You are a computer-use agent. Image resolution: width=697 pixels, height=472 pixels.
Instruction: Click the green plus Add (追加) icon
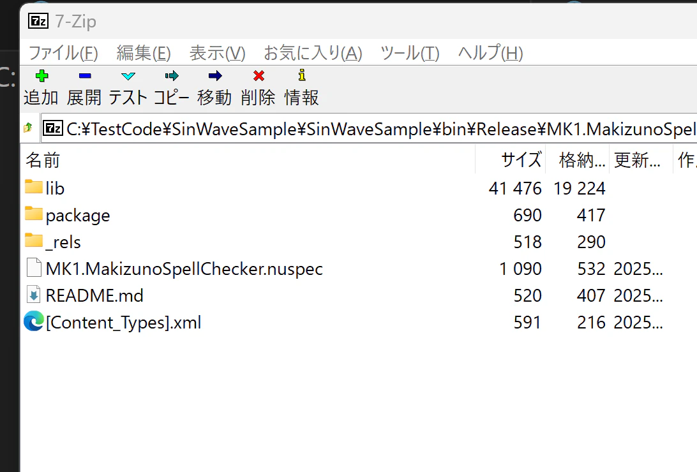(x=41, y=76)
